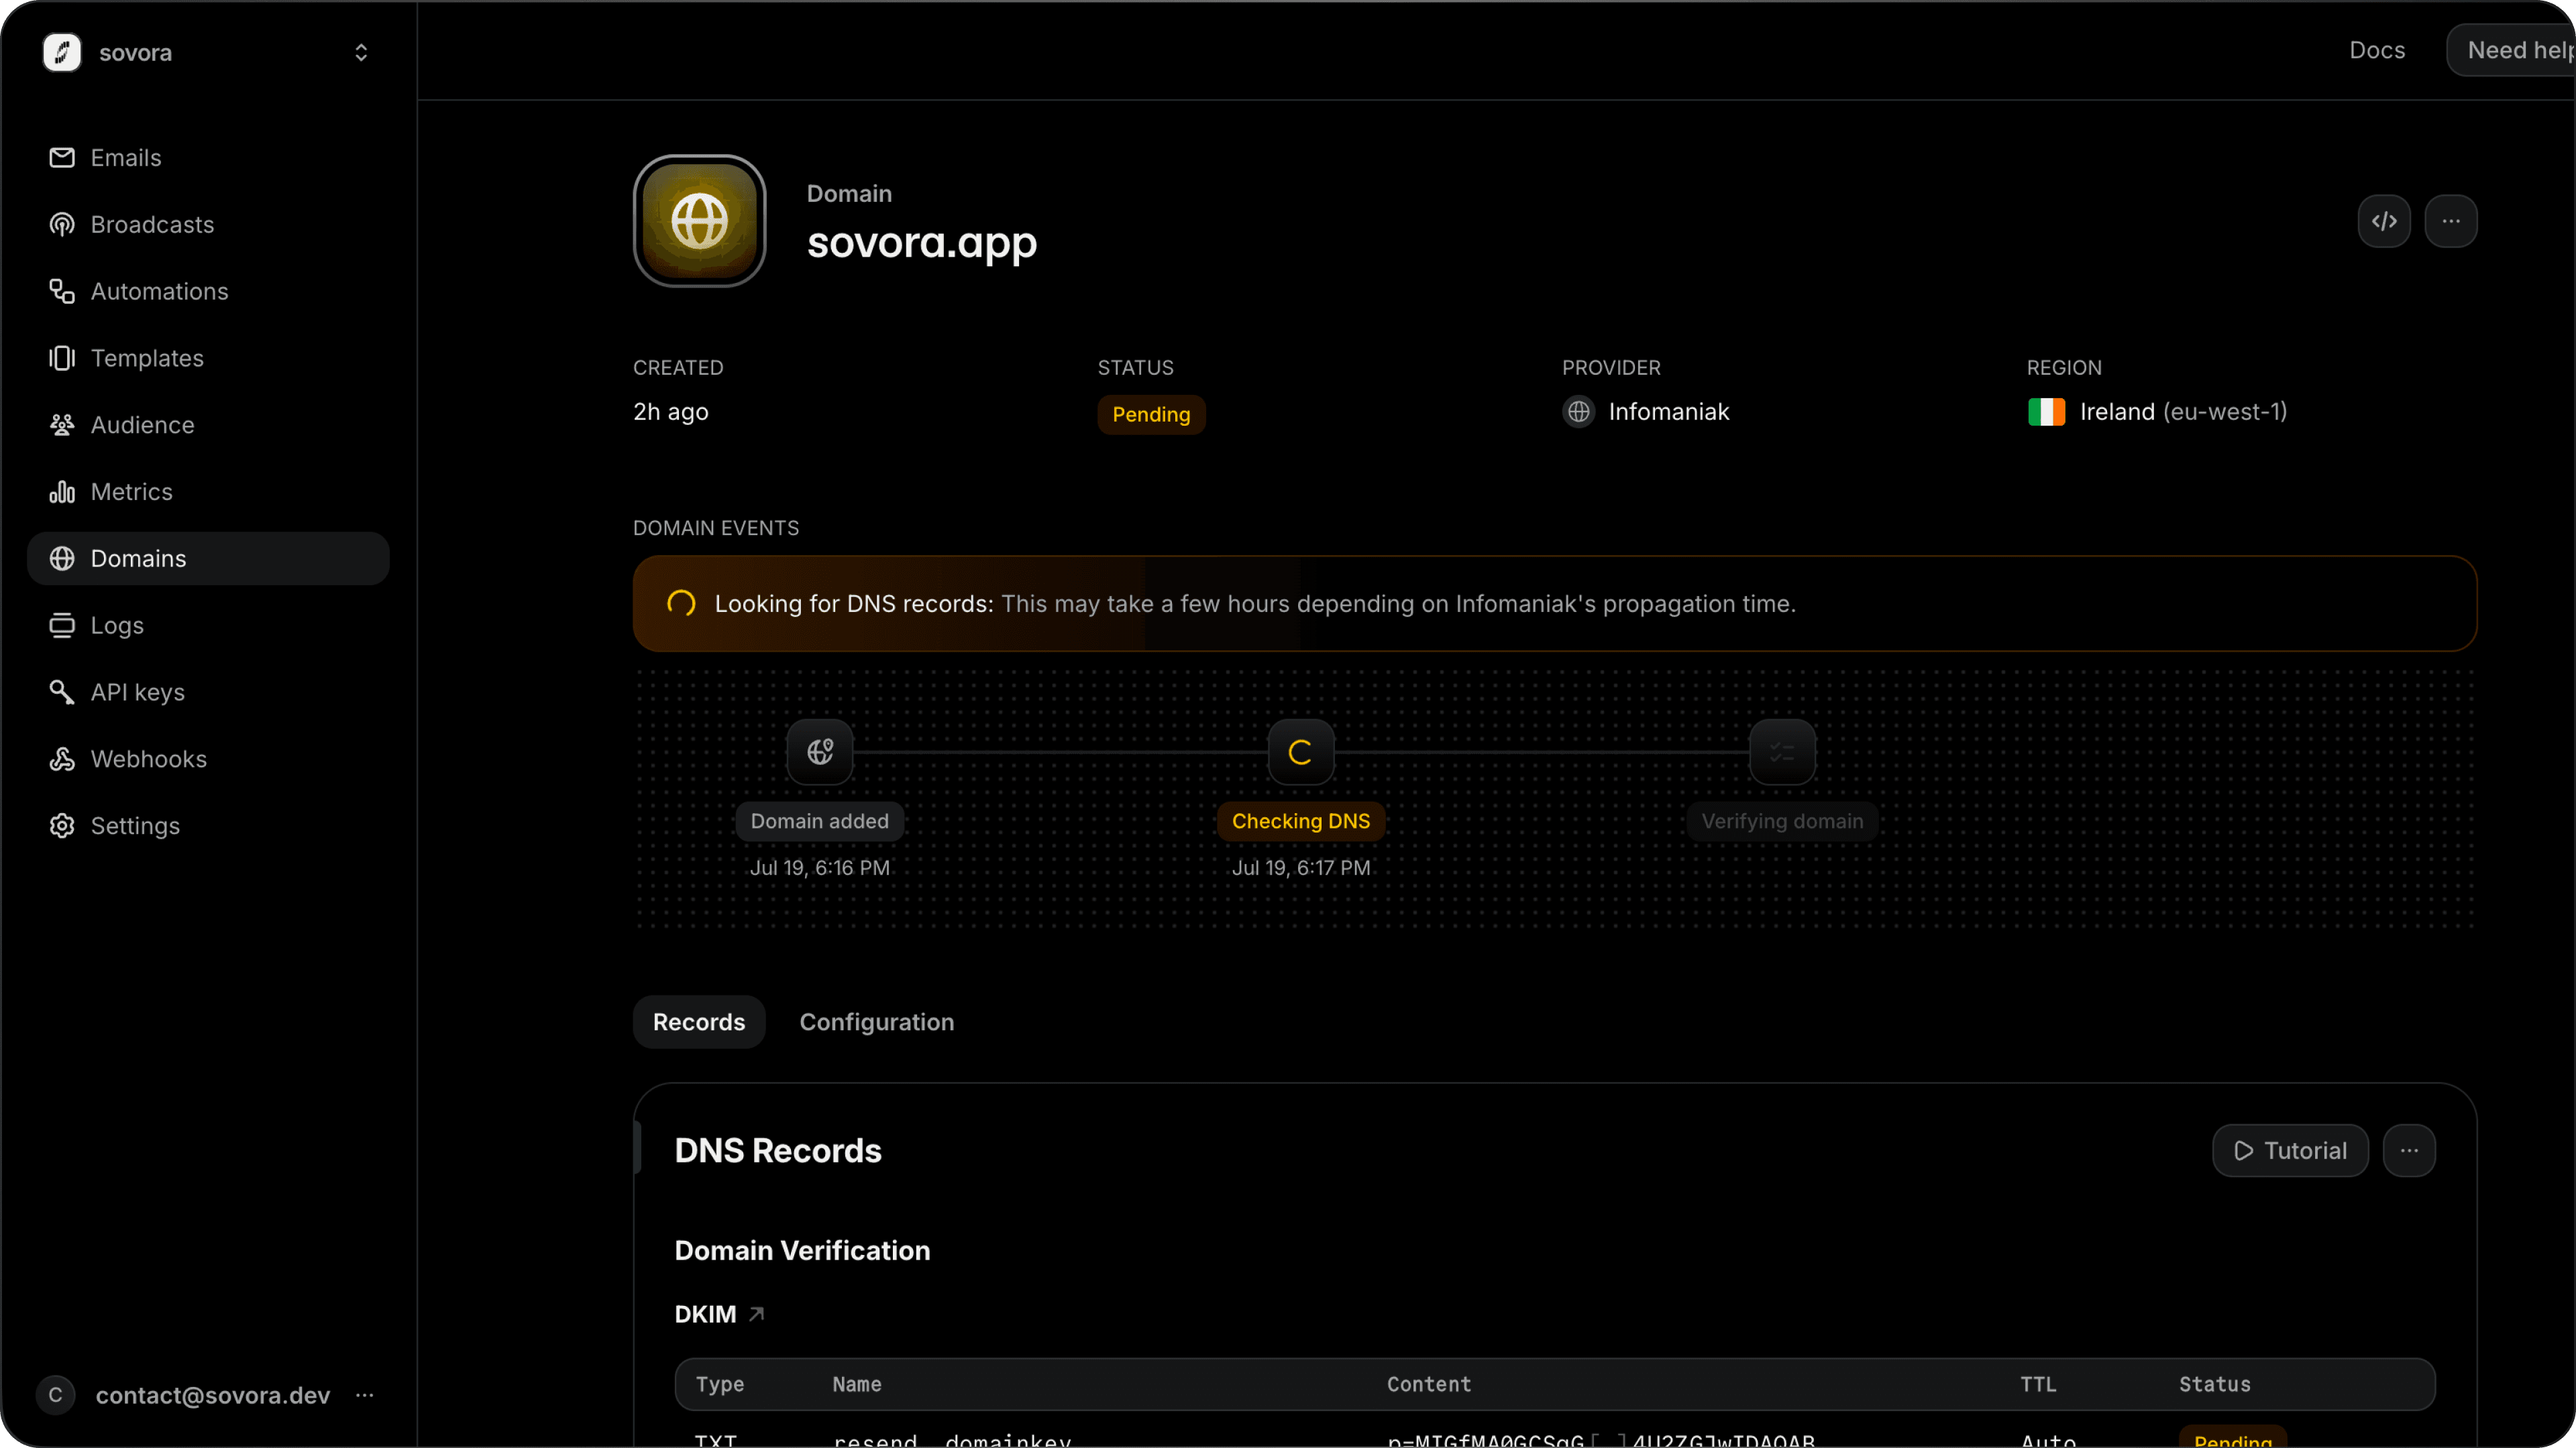
Task: Open Automations via its flow icon
Action: pyautogui.click(x=62, y=292)
